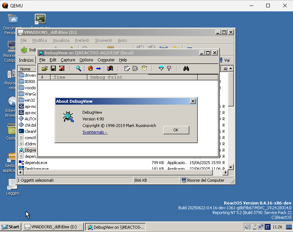Screen dimensions: 293x232
Task: Click the Explorer horizontal scrollbar left arrow
Action: click(20, 173)
